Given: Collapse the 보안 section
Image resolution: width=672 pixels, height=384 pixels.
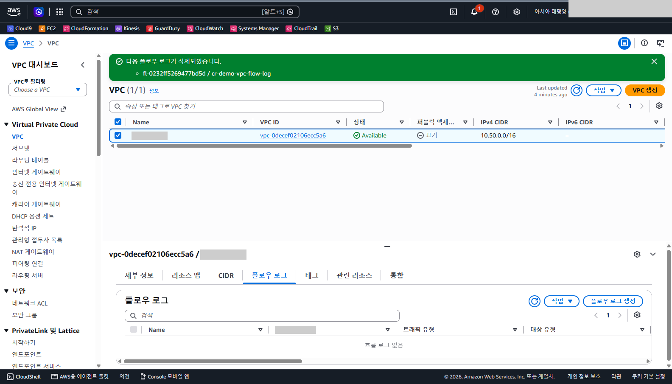Looking at the screenshot, I should 6,291.
